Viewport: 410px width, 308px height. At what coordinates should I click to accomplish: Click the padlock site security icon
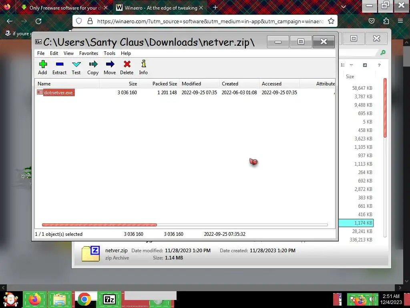pyautogui.click(x=90, y=21)
